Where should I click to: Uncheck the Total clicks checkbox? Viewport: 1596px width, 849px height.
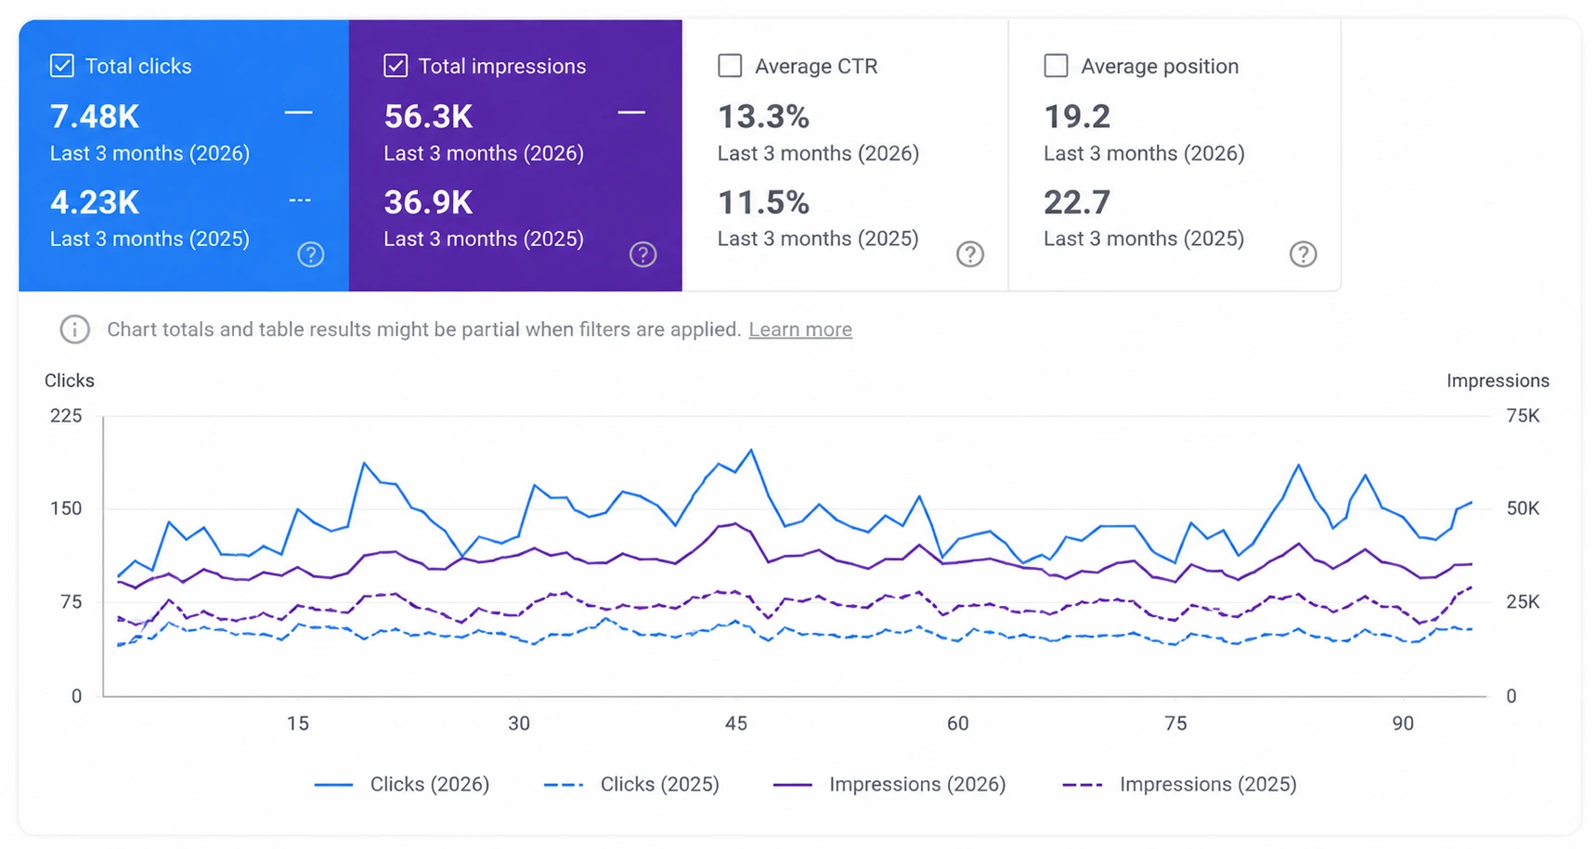62,66
